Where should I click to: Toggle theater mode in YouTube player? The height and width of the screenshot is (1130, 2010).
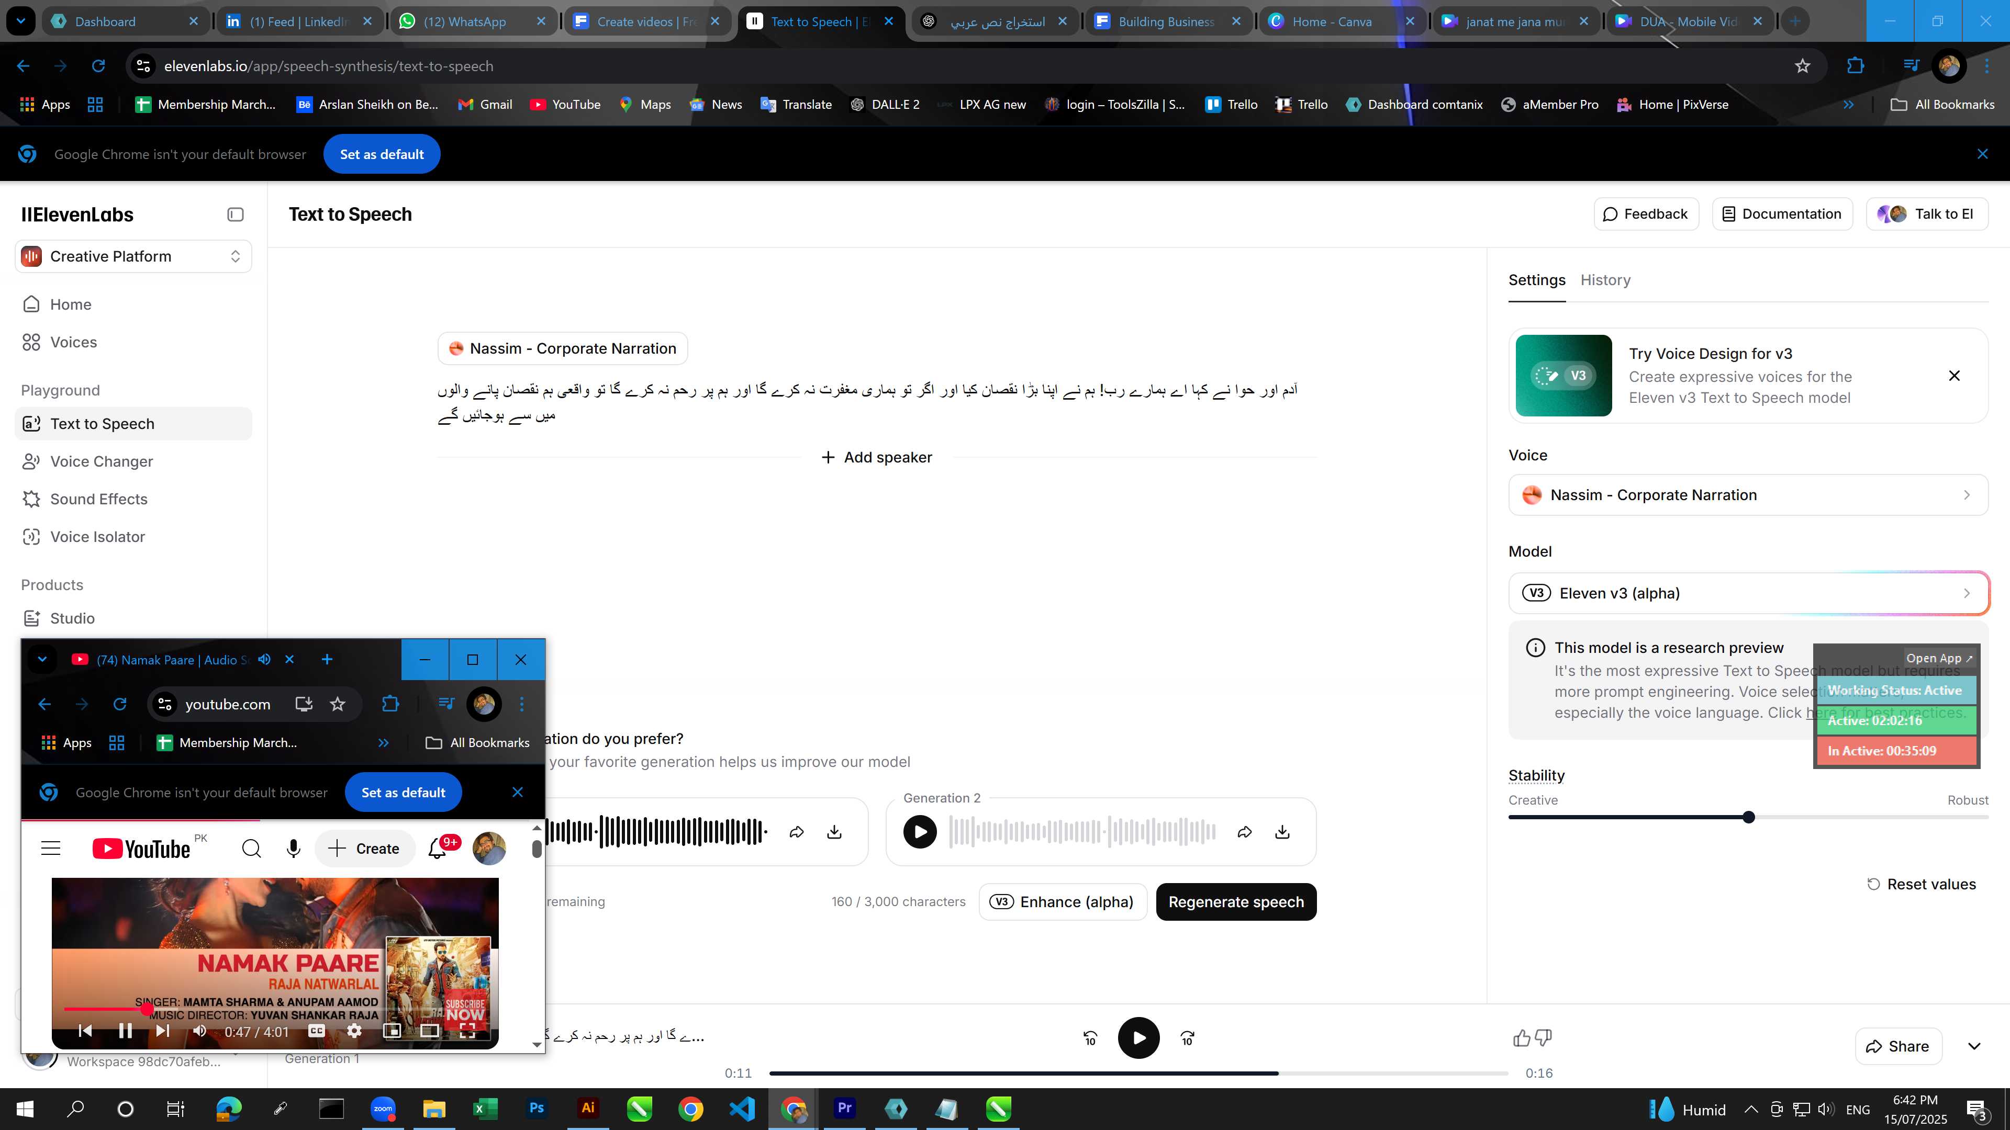click(429, 1031)
